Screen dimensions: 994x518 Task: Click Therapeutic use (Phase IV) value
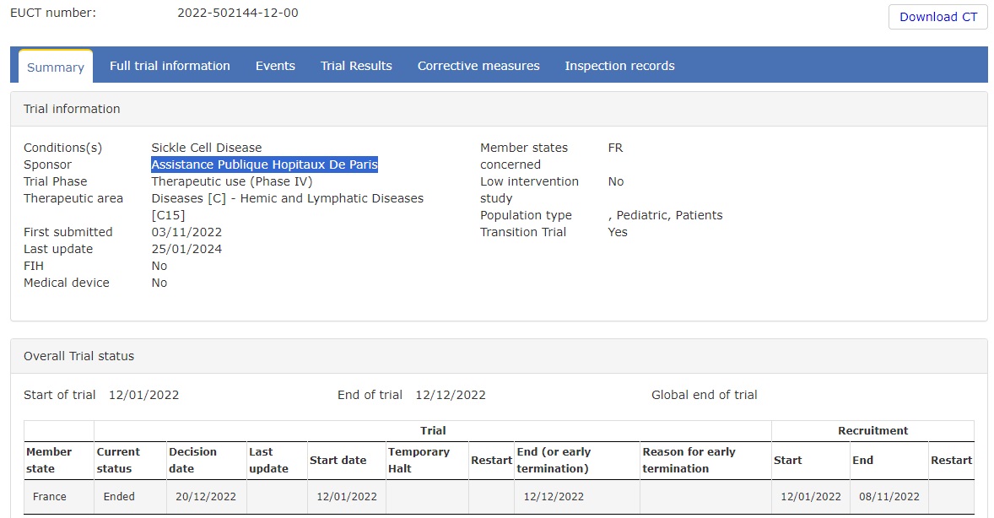232,181
